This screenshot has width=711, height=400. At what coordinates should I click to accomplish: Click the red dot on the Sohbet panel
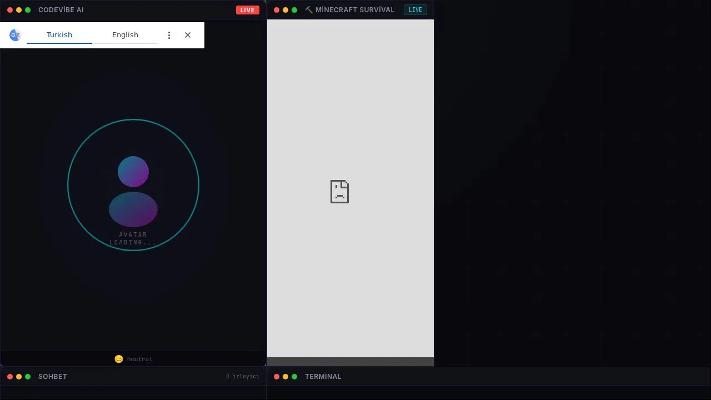coord(10,377)
